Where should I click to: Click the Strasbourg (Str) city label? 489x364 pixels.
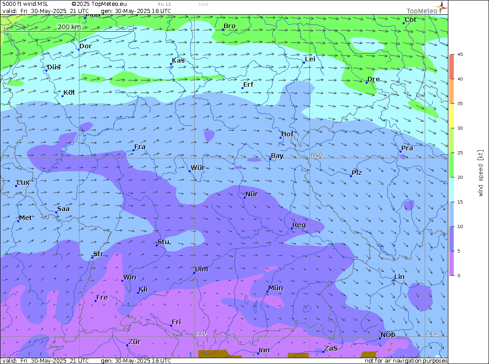click(x=98, y=254)
